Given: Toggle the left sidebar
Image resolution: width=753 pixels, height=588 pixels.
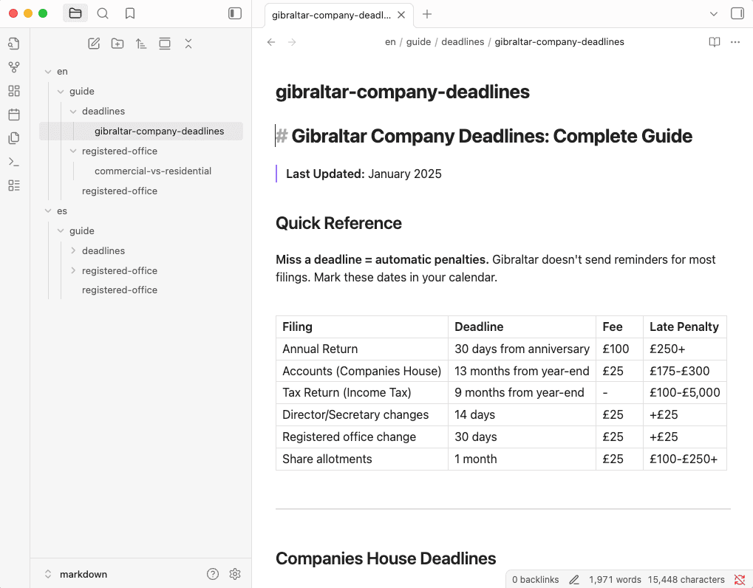Looking at the screenshot, I should coord(235,13).
